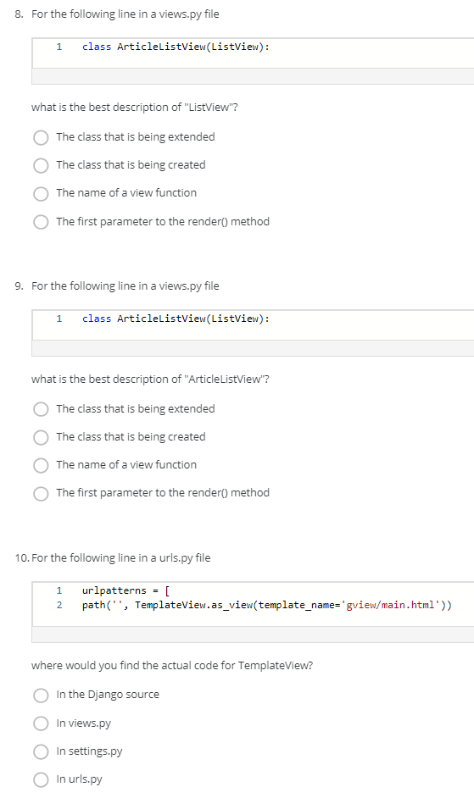Choose 'The name of a view function' in question 8

coord(41,193)
